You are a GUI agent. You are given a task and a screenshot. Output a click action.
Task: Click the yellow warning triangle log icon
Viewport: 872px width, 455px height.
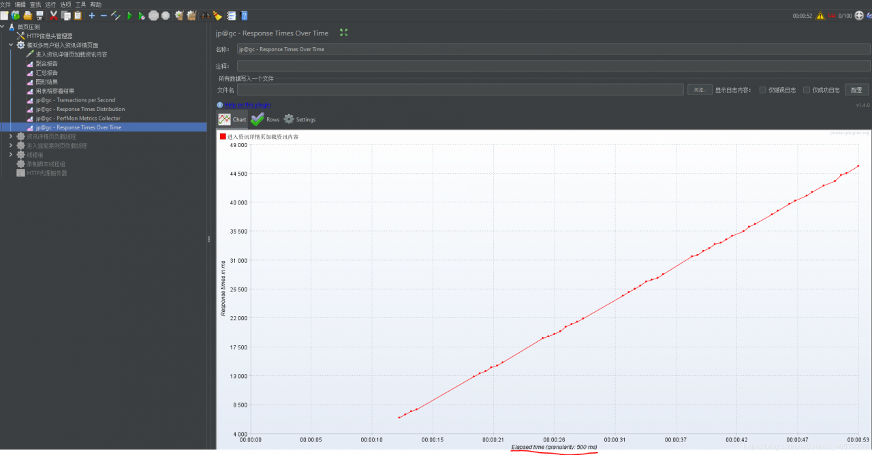click(x=820, y=16)
